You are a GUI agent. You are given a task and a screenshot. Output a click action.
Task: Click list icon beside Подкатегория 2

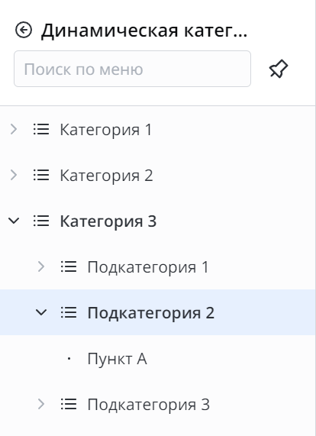pos(69,312)
